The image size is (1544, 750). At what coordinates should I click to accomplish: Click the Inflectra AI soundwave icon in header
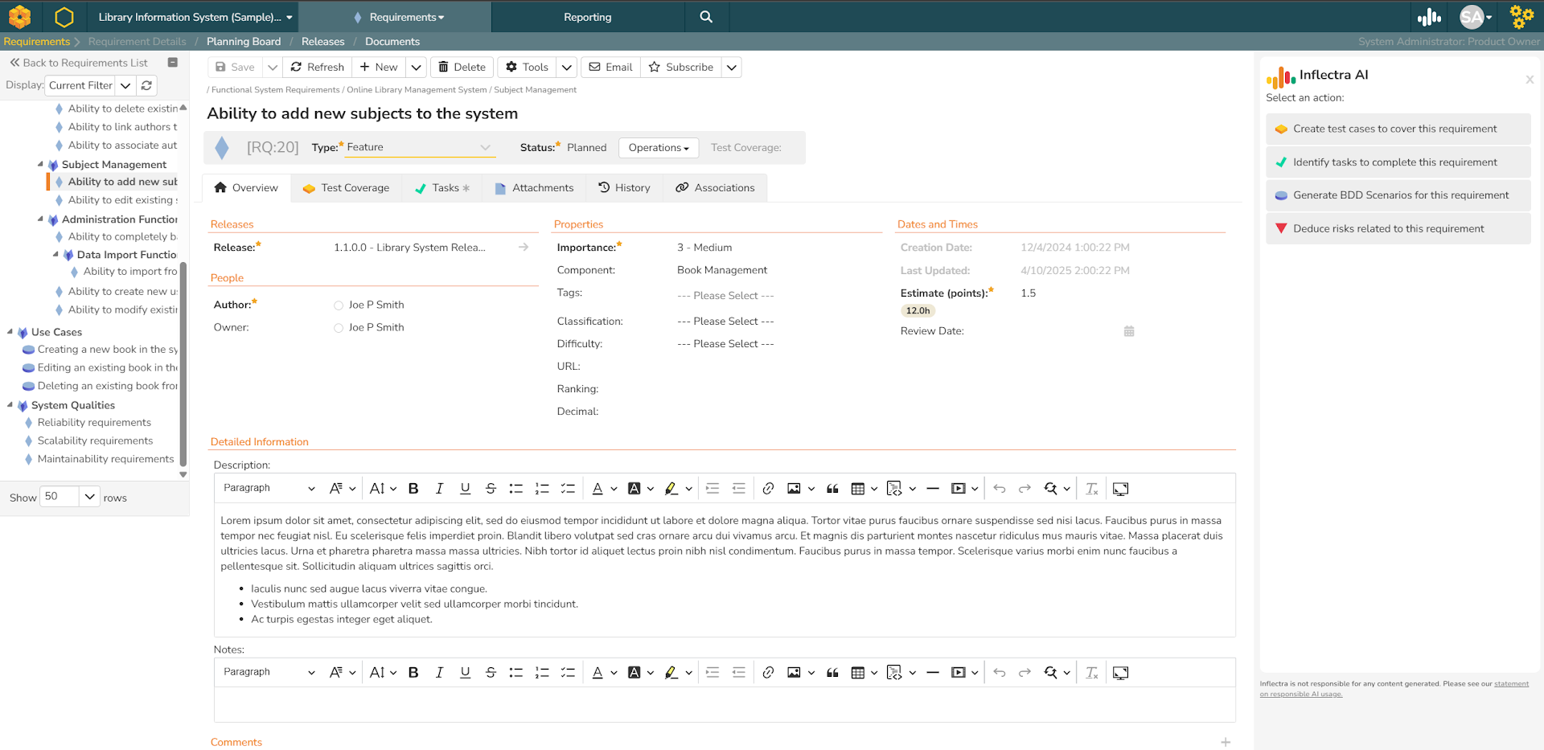tap(1429, 17)
